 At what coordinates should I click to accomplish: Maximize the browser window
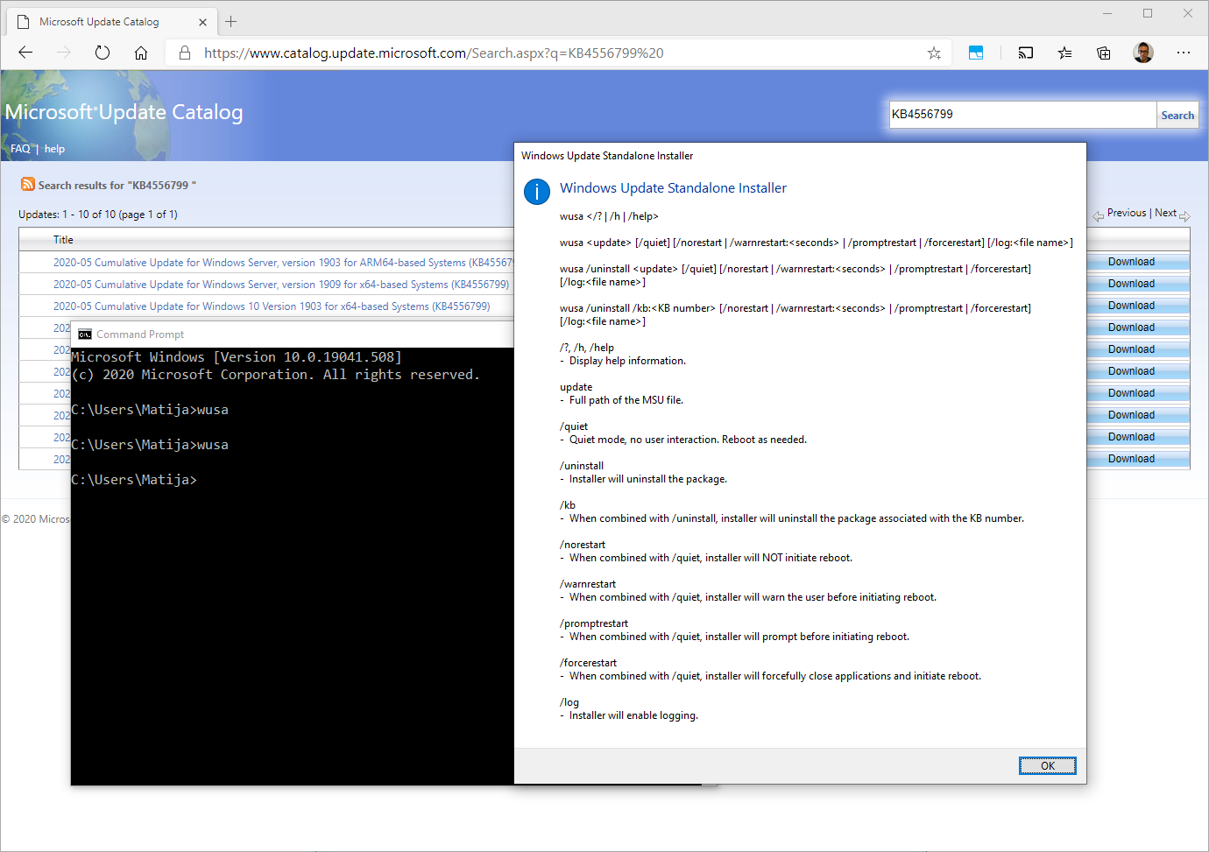point(1148,13)
